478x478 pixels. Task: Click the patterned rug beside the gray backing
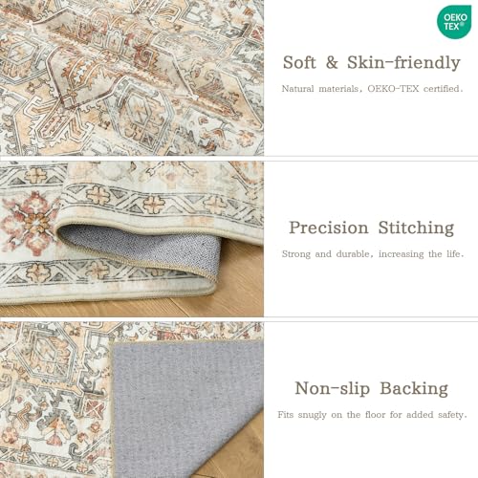(54, 400)
